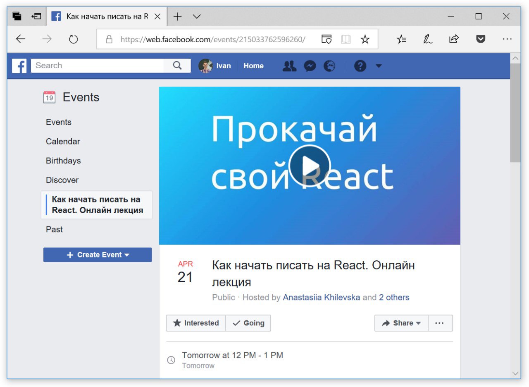Close the Facebook event tab
This screenshot has width=529, height=387.
coord(157,17)
